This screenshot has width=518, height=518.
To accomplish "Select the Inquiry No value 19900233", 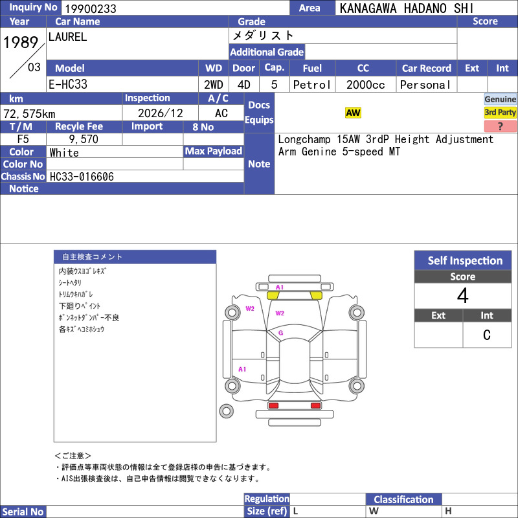I will pyautogui.click(x=91, y=8).
